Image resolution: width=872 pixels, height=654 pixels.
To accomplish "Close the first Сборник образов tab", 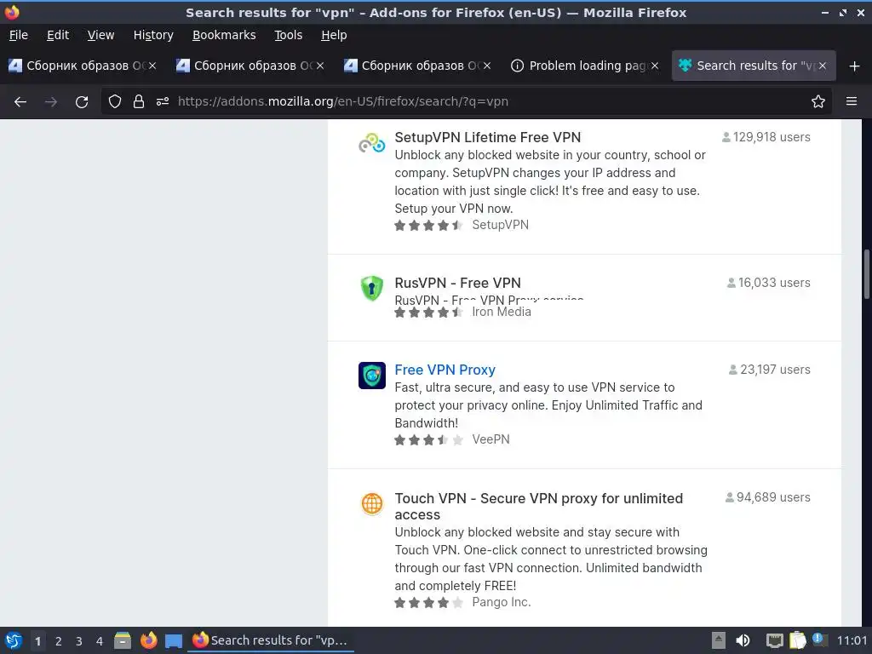I will coord(152,66).
